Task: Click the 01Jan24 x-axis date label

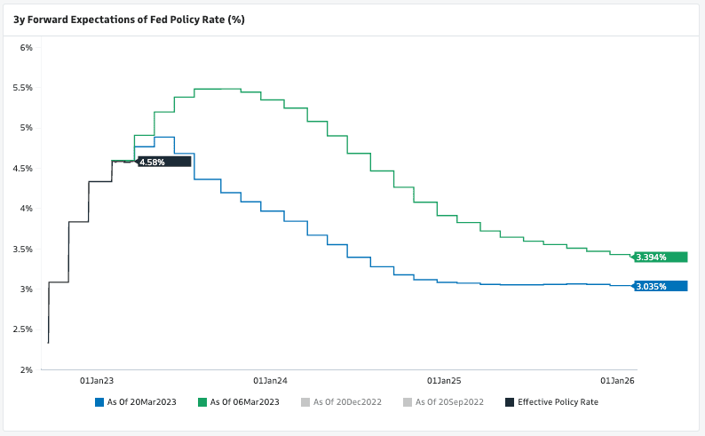Action: 270,380
